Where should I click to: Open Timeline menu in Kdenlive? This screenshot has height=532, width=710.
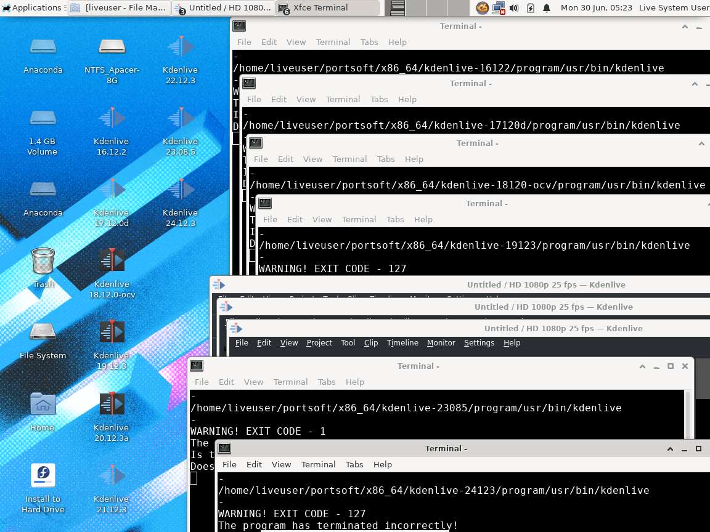point(402,342)
